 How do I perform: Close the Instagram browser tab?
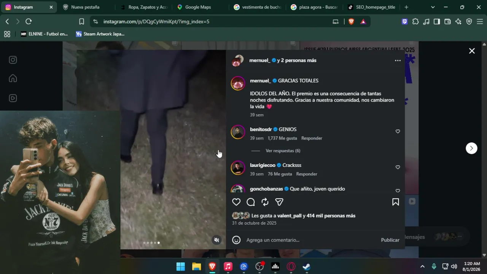pyautogui.click(x=51, y=7)
